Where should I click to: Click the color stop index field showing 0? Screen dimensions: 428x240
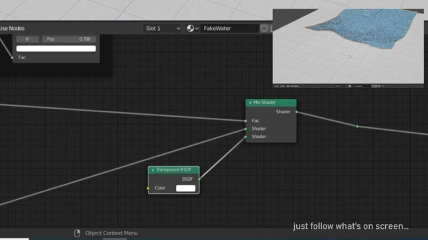click(27, 39)
